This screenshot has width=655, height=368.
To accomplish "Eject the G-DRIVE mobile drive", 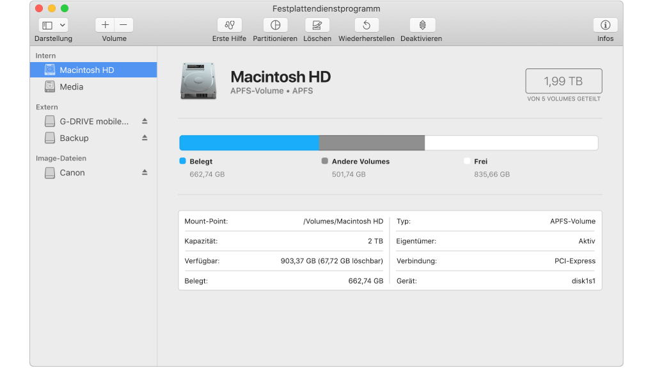I will coord(145,121).
